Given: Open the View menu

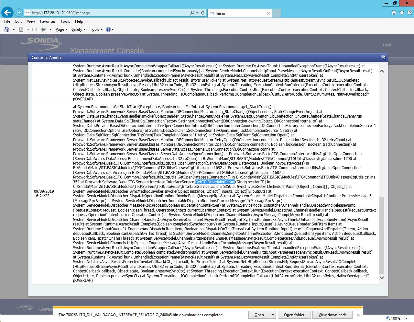Looking at the screenshot, I should [x=31, y=21].
